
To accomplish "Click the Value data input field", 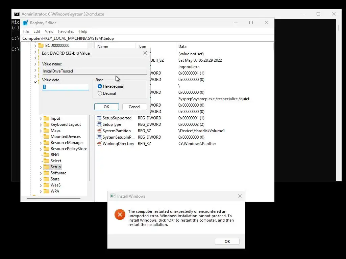I will tap(66, 87).
